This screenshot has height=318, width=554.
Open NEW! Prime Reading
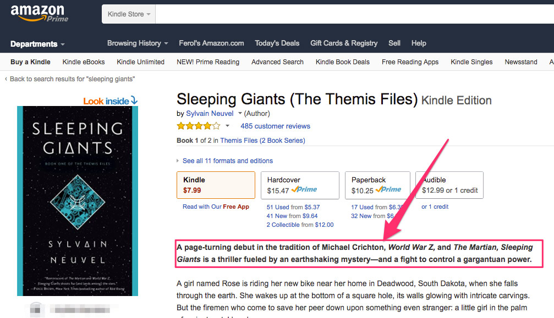[208, 62]
